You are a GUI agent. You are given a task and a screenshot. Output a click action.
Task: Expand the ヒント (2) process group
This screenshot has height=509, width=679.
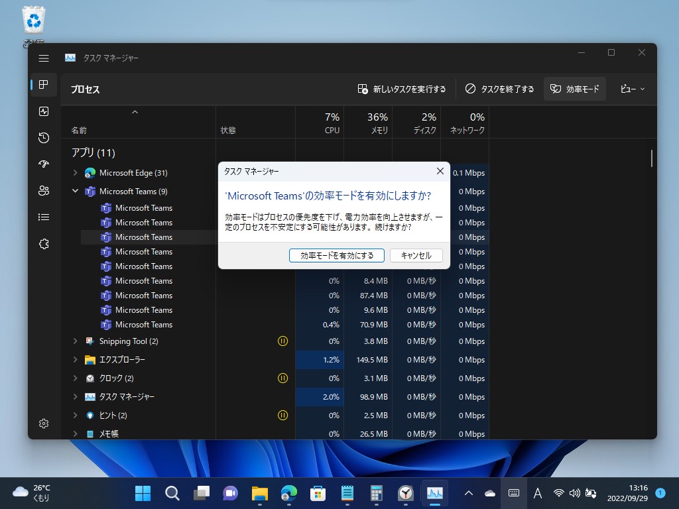76,415
